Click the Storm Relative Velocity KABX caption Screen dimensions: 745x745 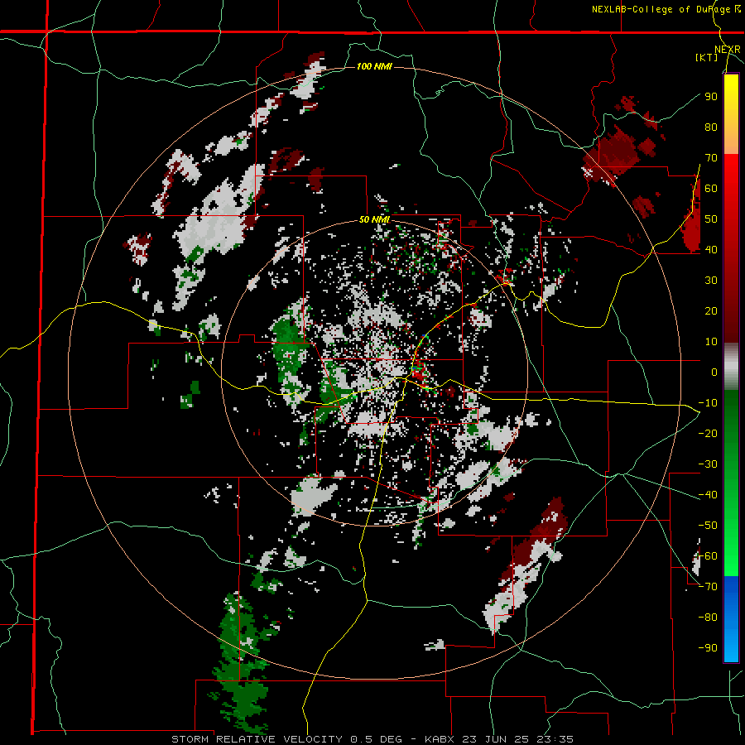372,739
